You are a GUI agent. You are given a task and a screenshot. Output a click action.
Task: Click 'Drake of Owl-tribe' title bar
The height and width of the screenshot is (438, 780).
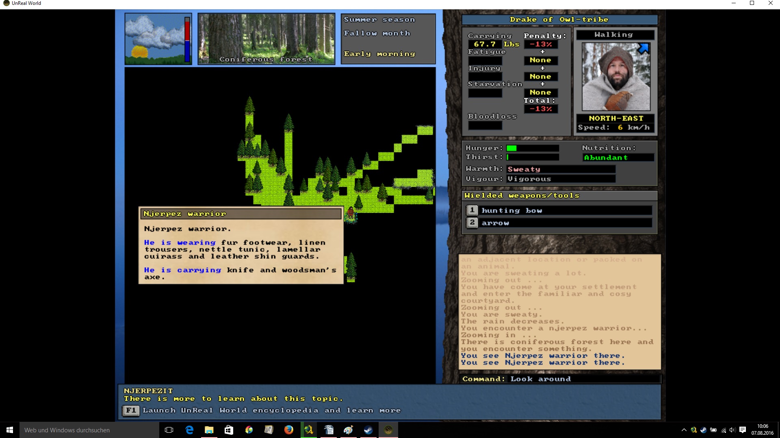click(x=559, y=19)
